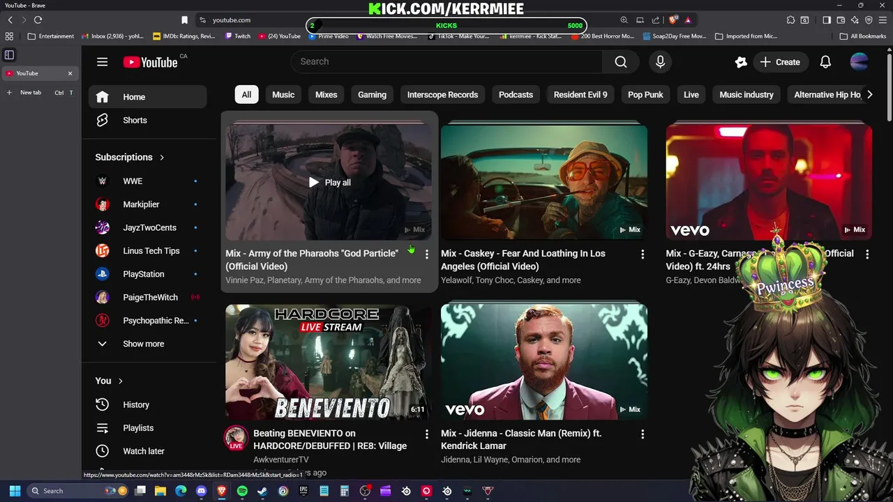Expand the You section chevron

click(x=121, y=381)
